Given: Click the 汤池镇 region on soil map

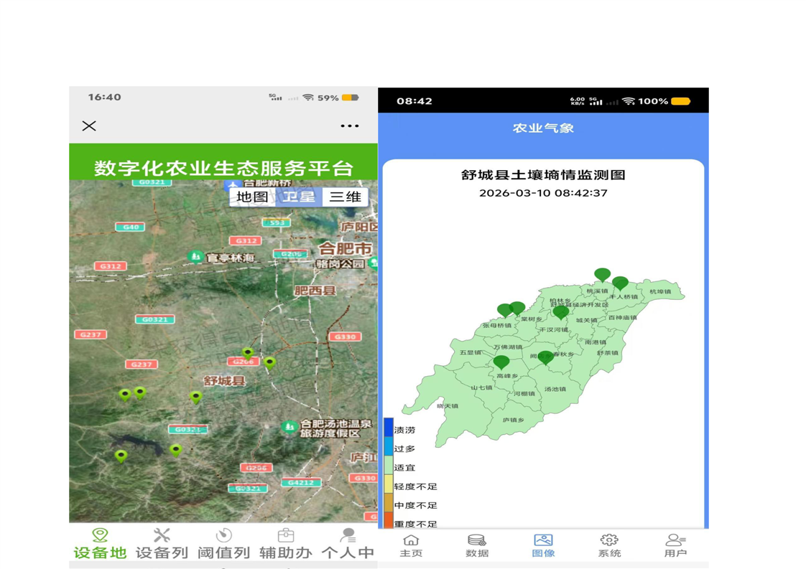Looking at the screenshot, I should 555,389.
